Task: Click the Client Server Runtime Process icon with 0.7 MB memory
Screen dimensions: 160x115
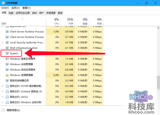Action: [x=7, y=37]
